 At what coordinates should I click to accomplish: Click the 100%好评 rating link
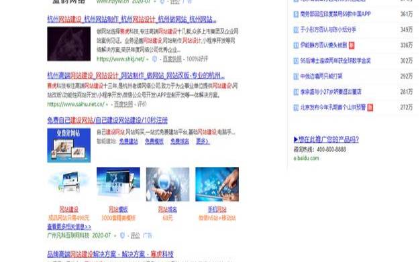[x=197, y=59]
